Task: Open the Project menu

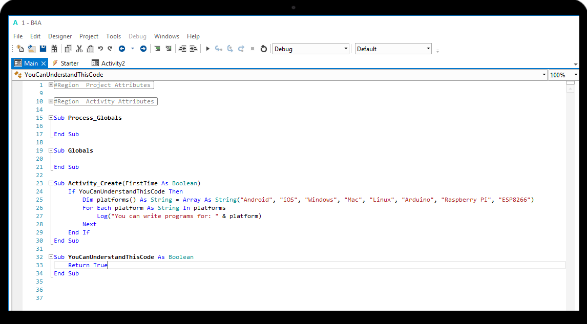Action: coord(89,36)
